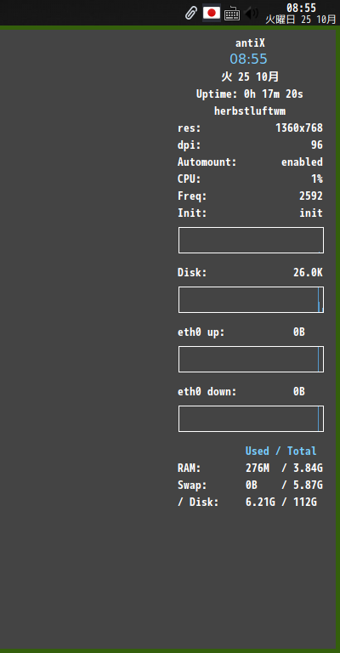Click the / Disk 6.21G / 112G value

[x=280, y=503]
